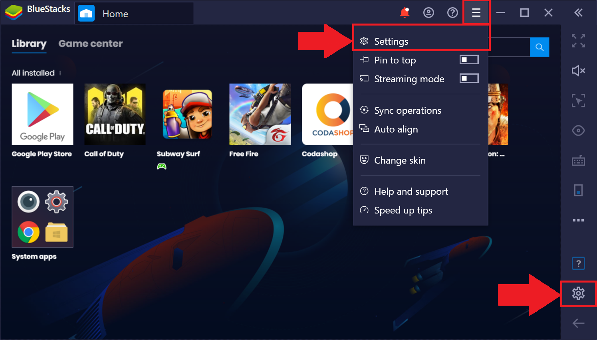597x340 pixels.
Task: Open All installed options menu dots
Action: click(x=60, y=73)
